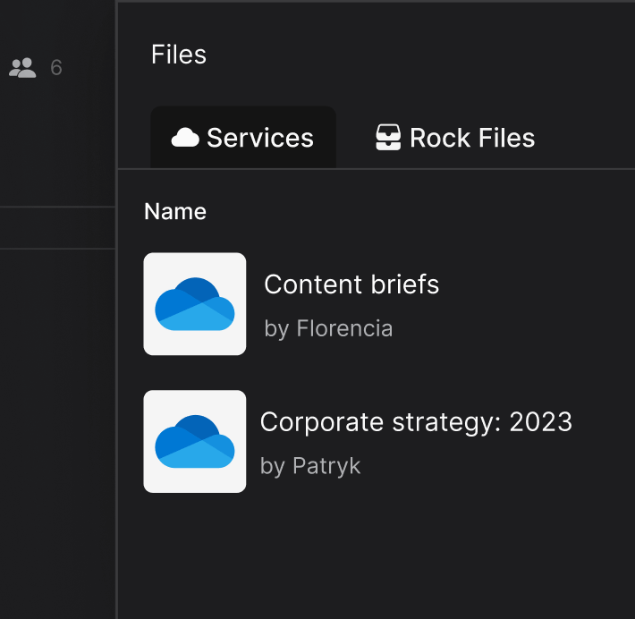Click the member count number 6
Viewport: 635px width, 619px height.
pos(56,68)
